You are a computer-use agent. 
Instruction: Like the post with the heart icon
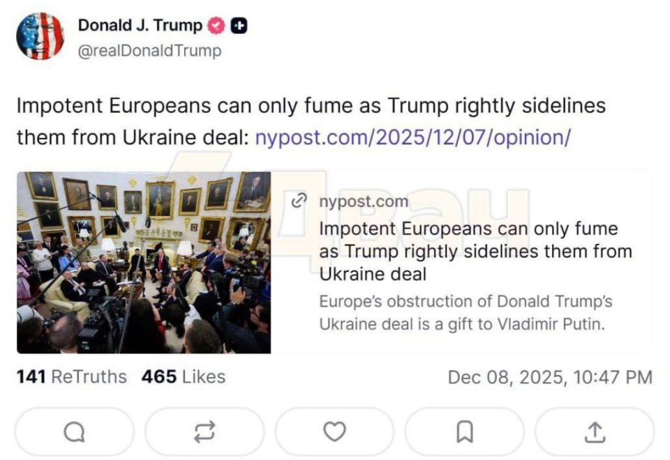point(335,432)
